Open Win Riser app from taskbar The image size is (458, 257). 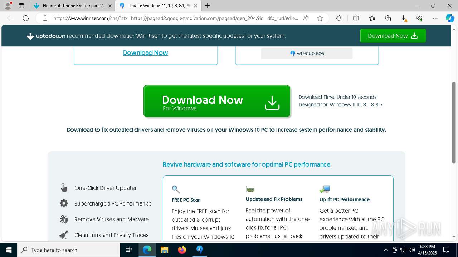pyautogui.click(x=200, y=250)
